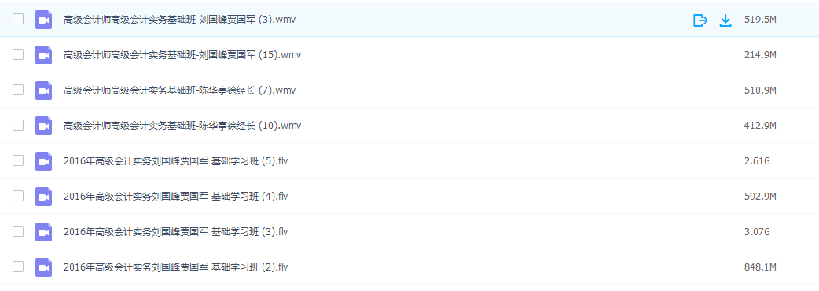Click the video icon for 刘国峰贾国军 (3).wmv
Image resolution: width=819 pixels, height=291 pixels.
pos(44,20)
